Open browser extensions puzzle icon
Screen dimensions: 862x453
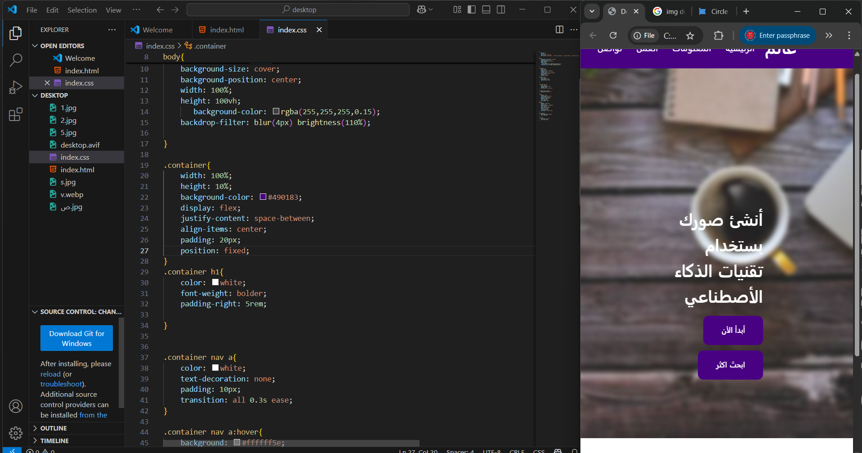pos(719,36)
